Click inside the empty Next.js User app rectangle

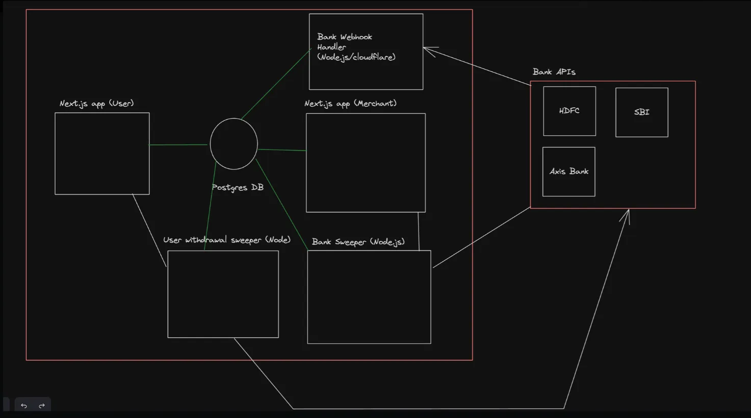102,154
